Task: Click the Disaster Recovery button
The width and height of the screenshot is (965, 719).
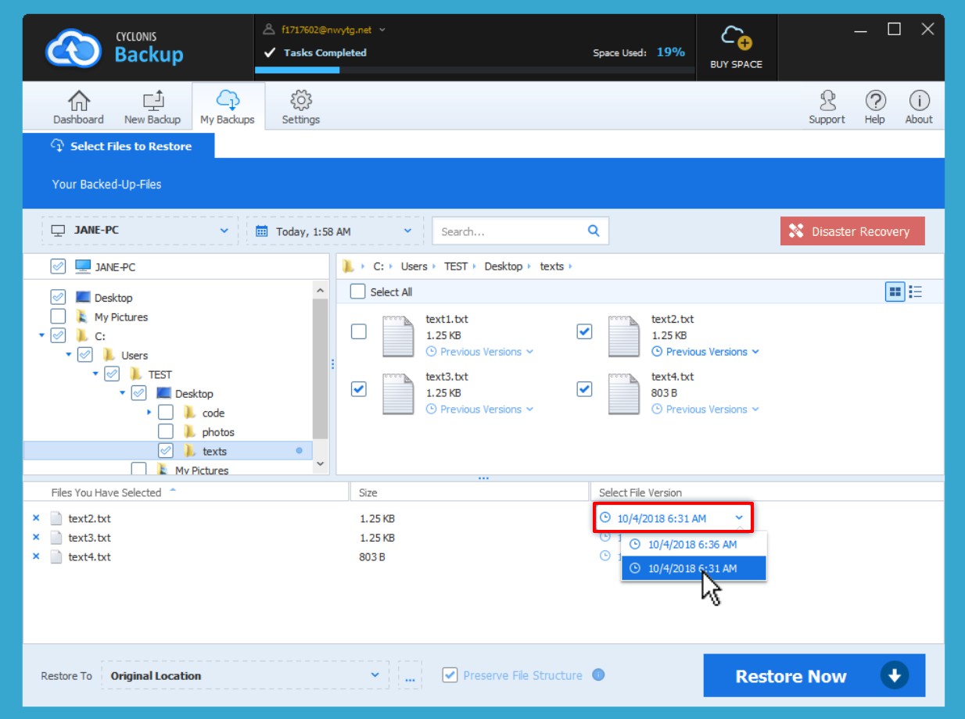Action: point(852,231)
